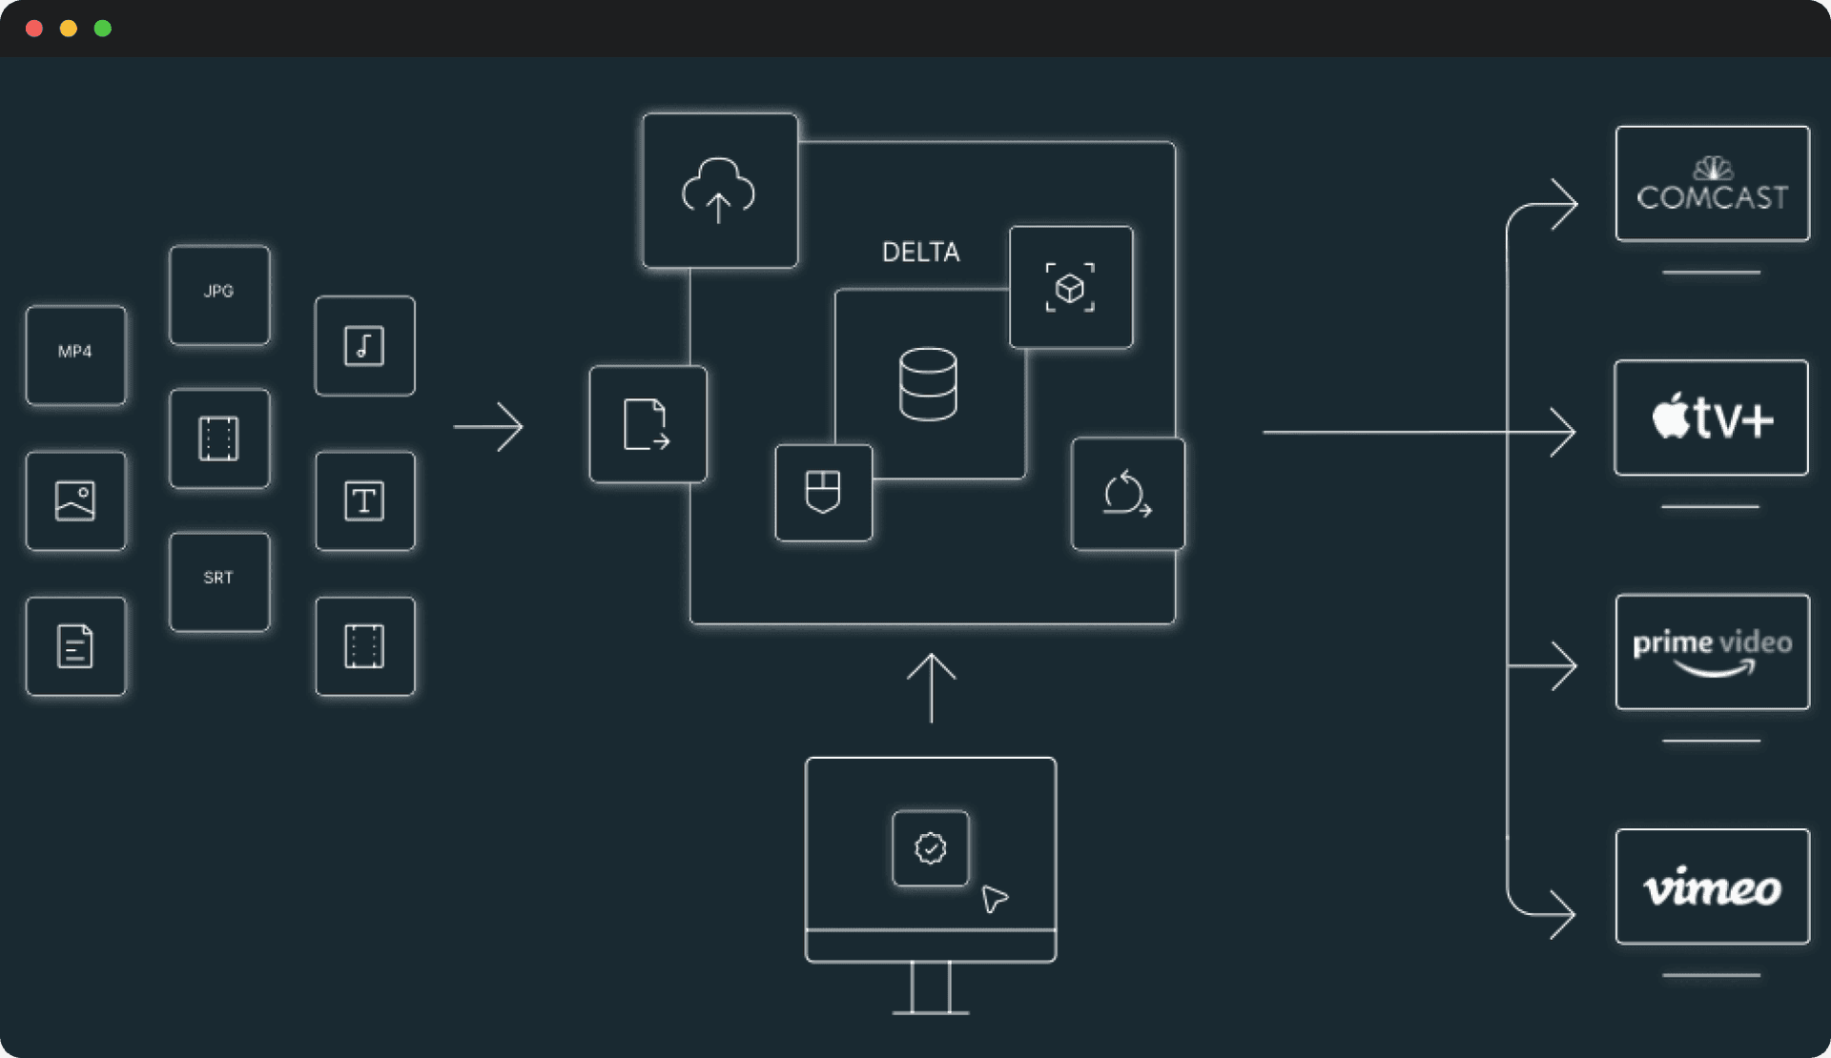Select the text T tile
The height and width of the screenshot is (1058, 1831).
pos(364,500)
